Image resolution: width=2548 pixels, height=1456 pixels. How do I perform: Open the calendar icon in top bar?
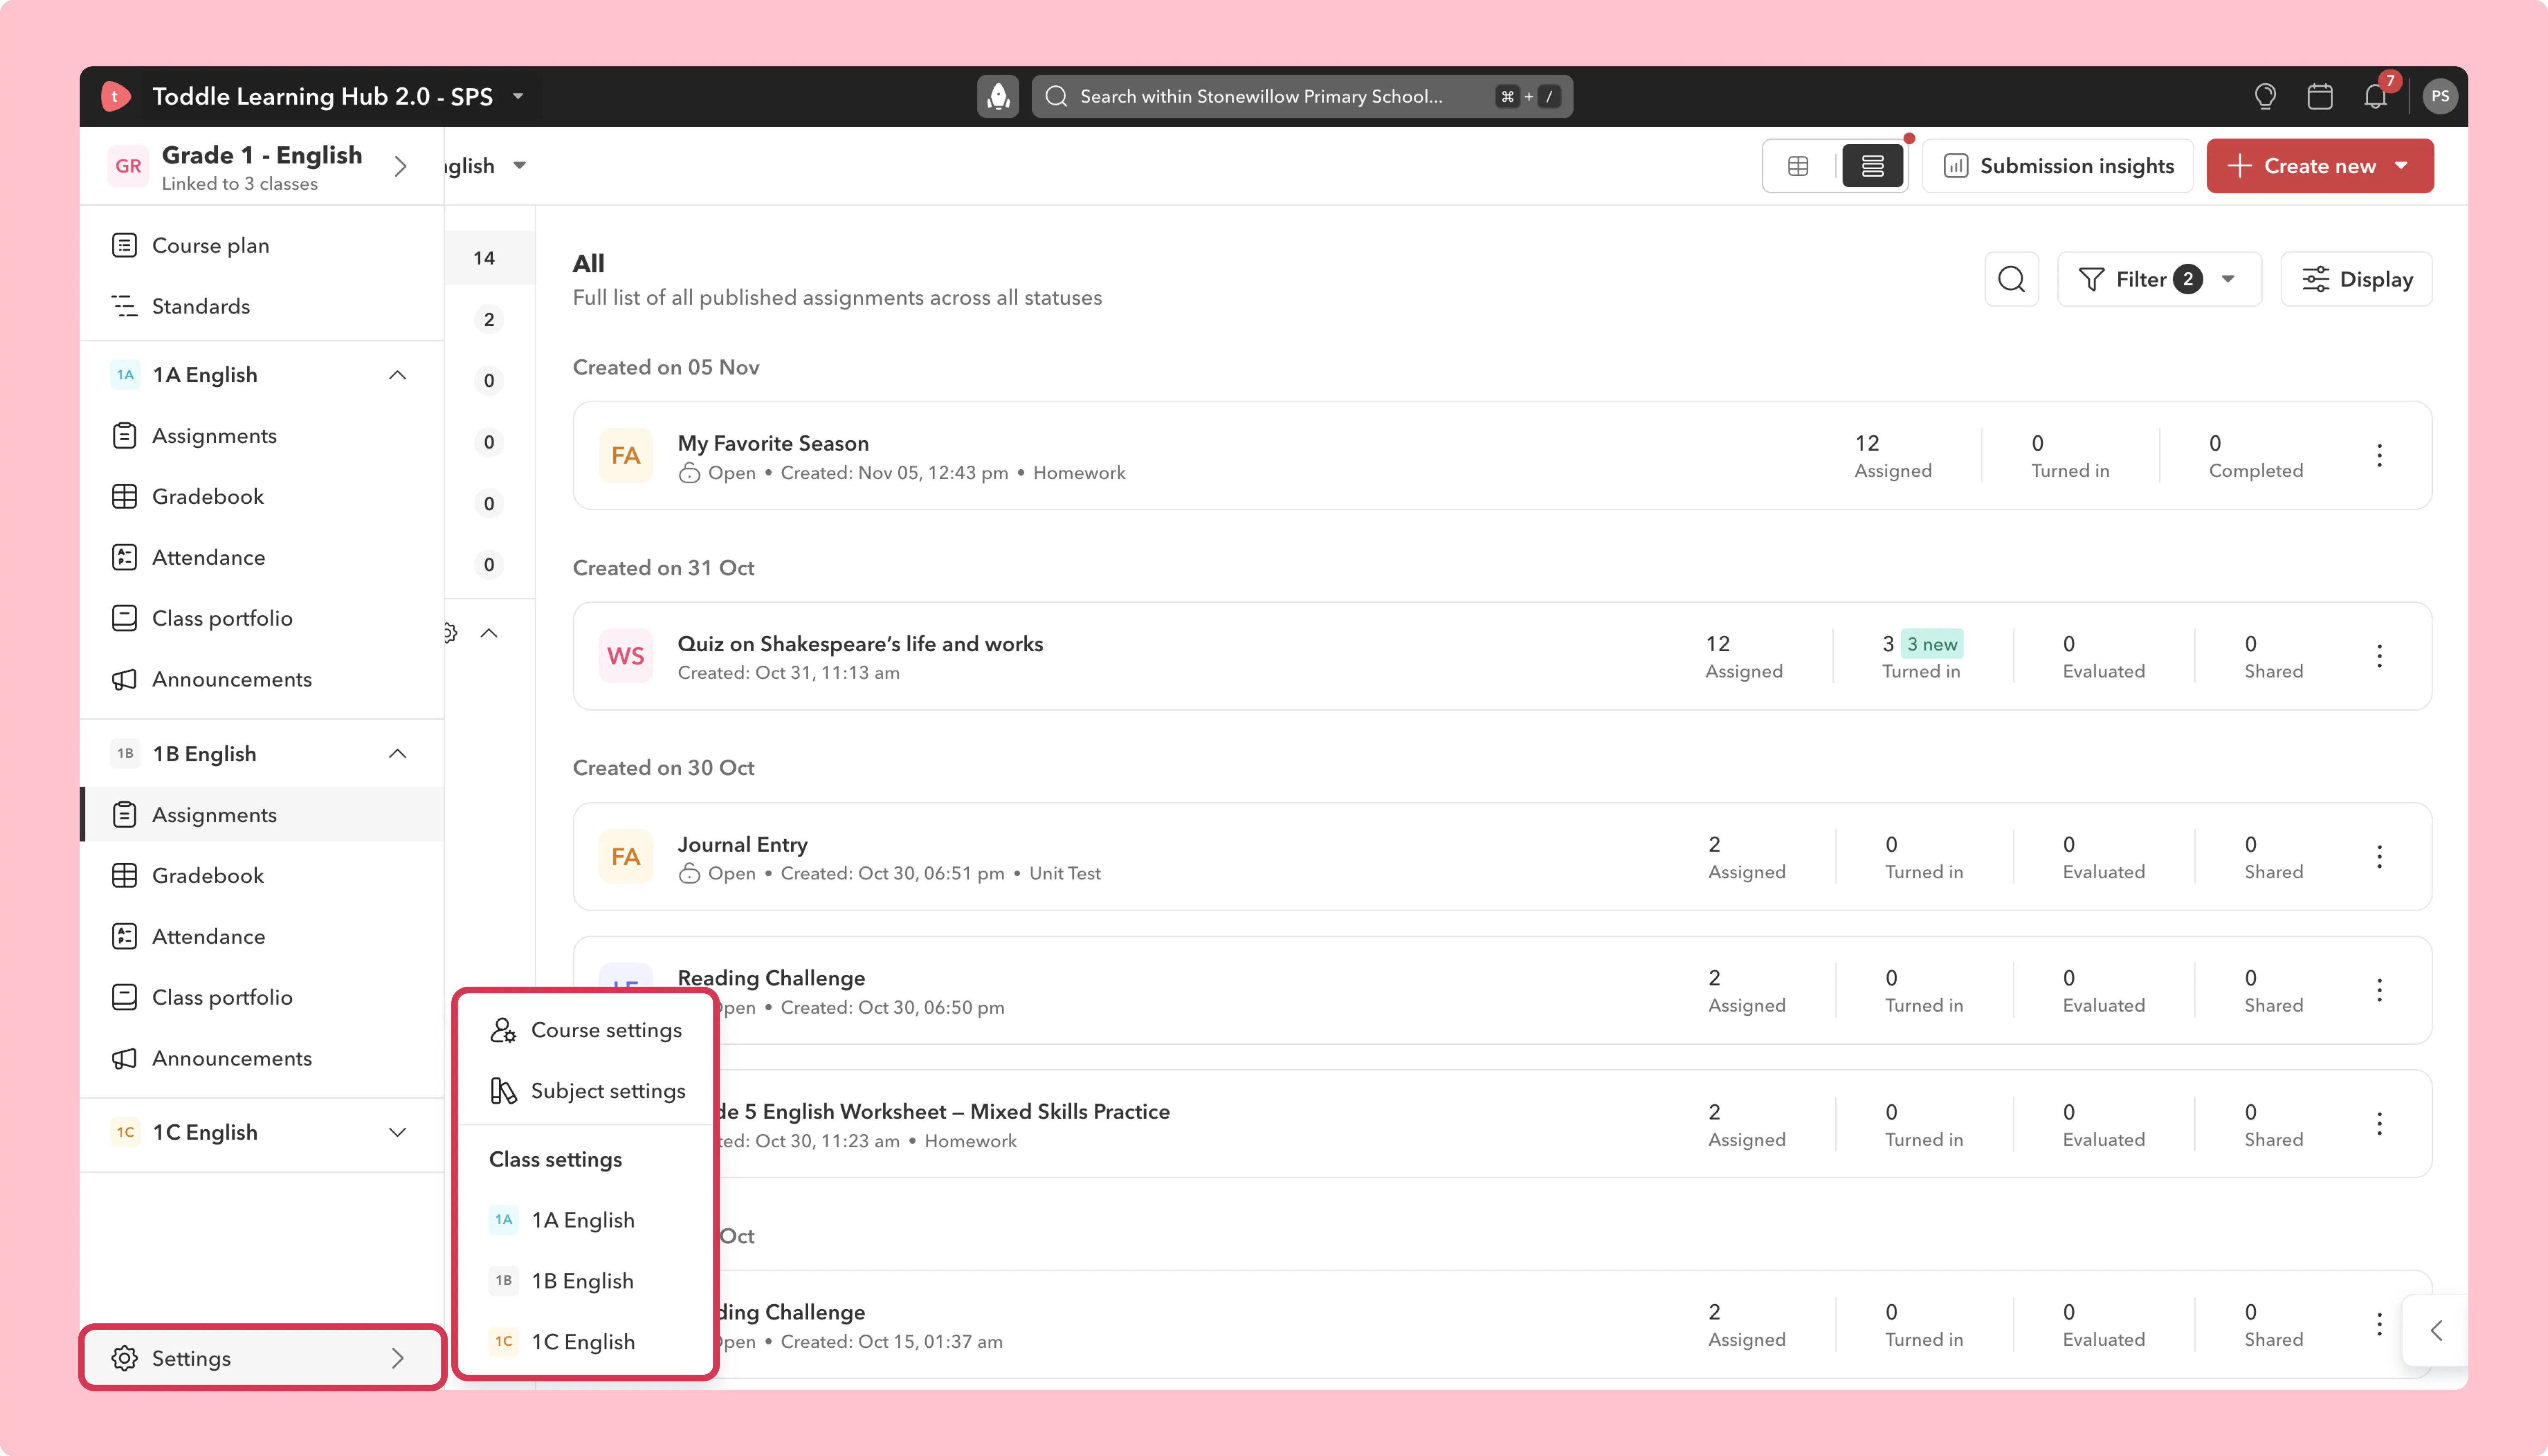[x=2320, y=96]
